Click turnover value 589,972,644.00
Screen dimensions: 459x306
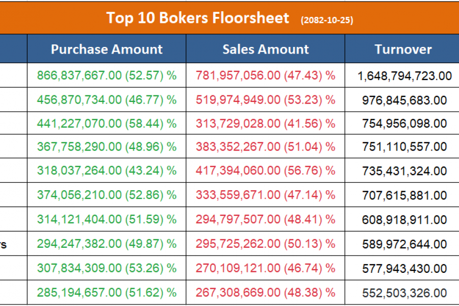click(x=404, y=245)
